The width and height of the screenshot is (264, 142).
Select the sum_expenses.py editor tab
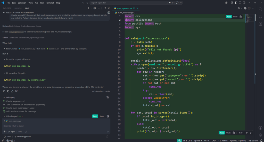click(125, 8)
